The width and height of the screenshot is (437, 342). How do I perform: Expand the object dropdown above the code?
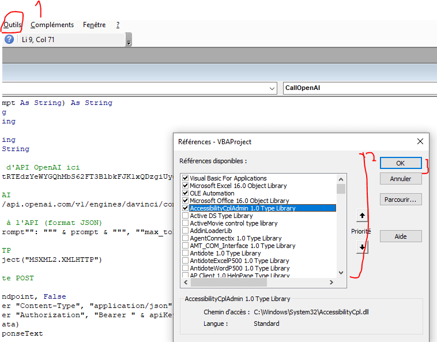273,89
